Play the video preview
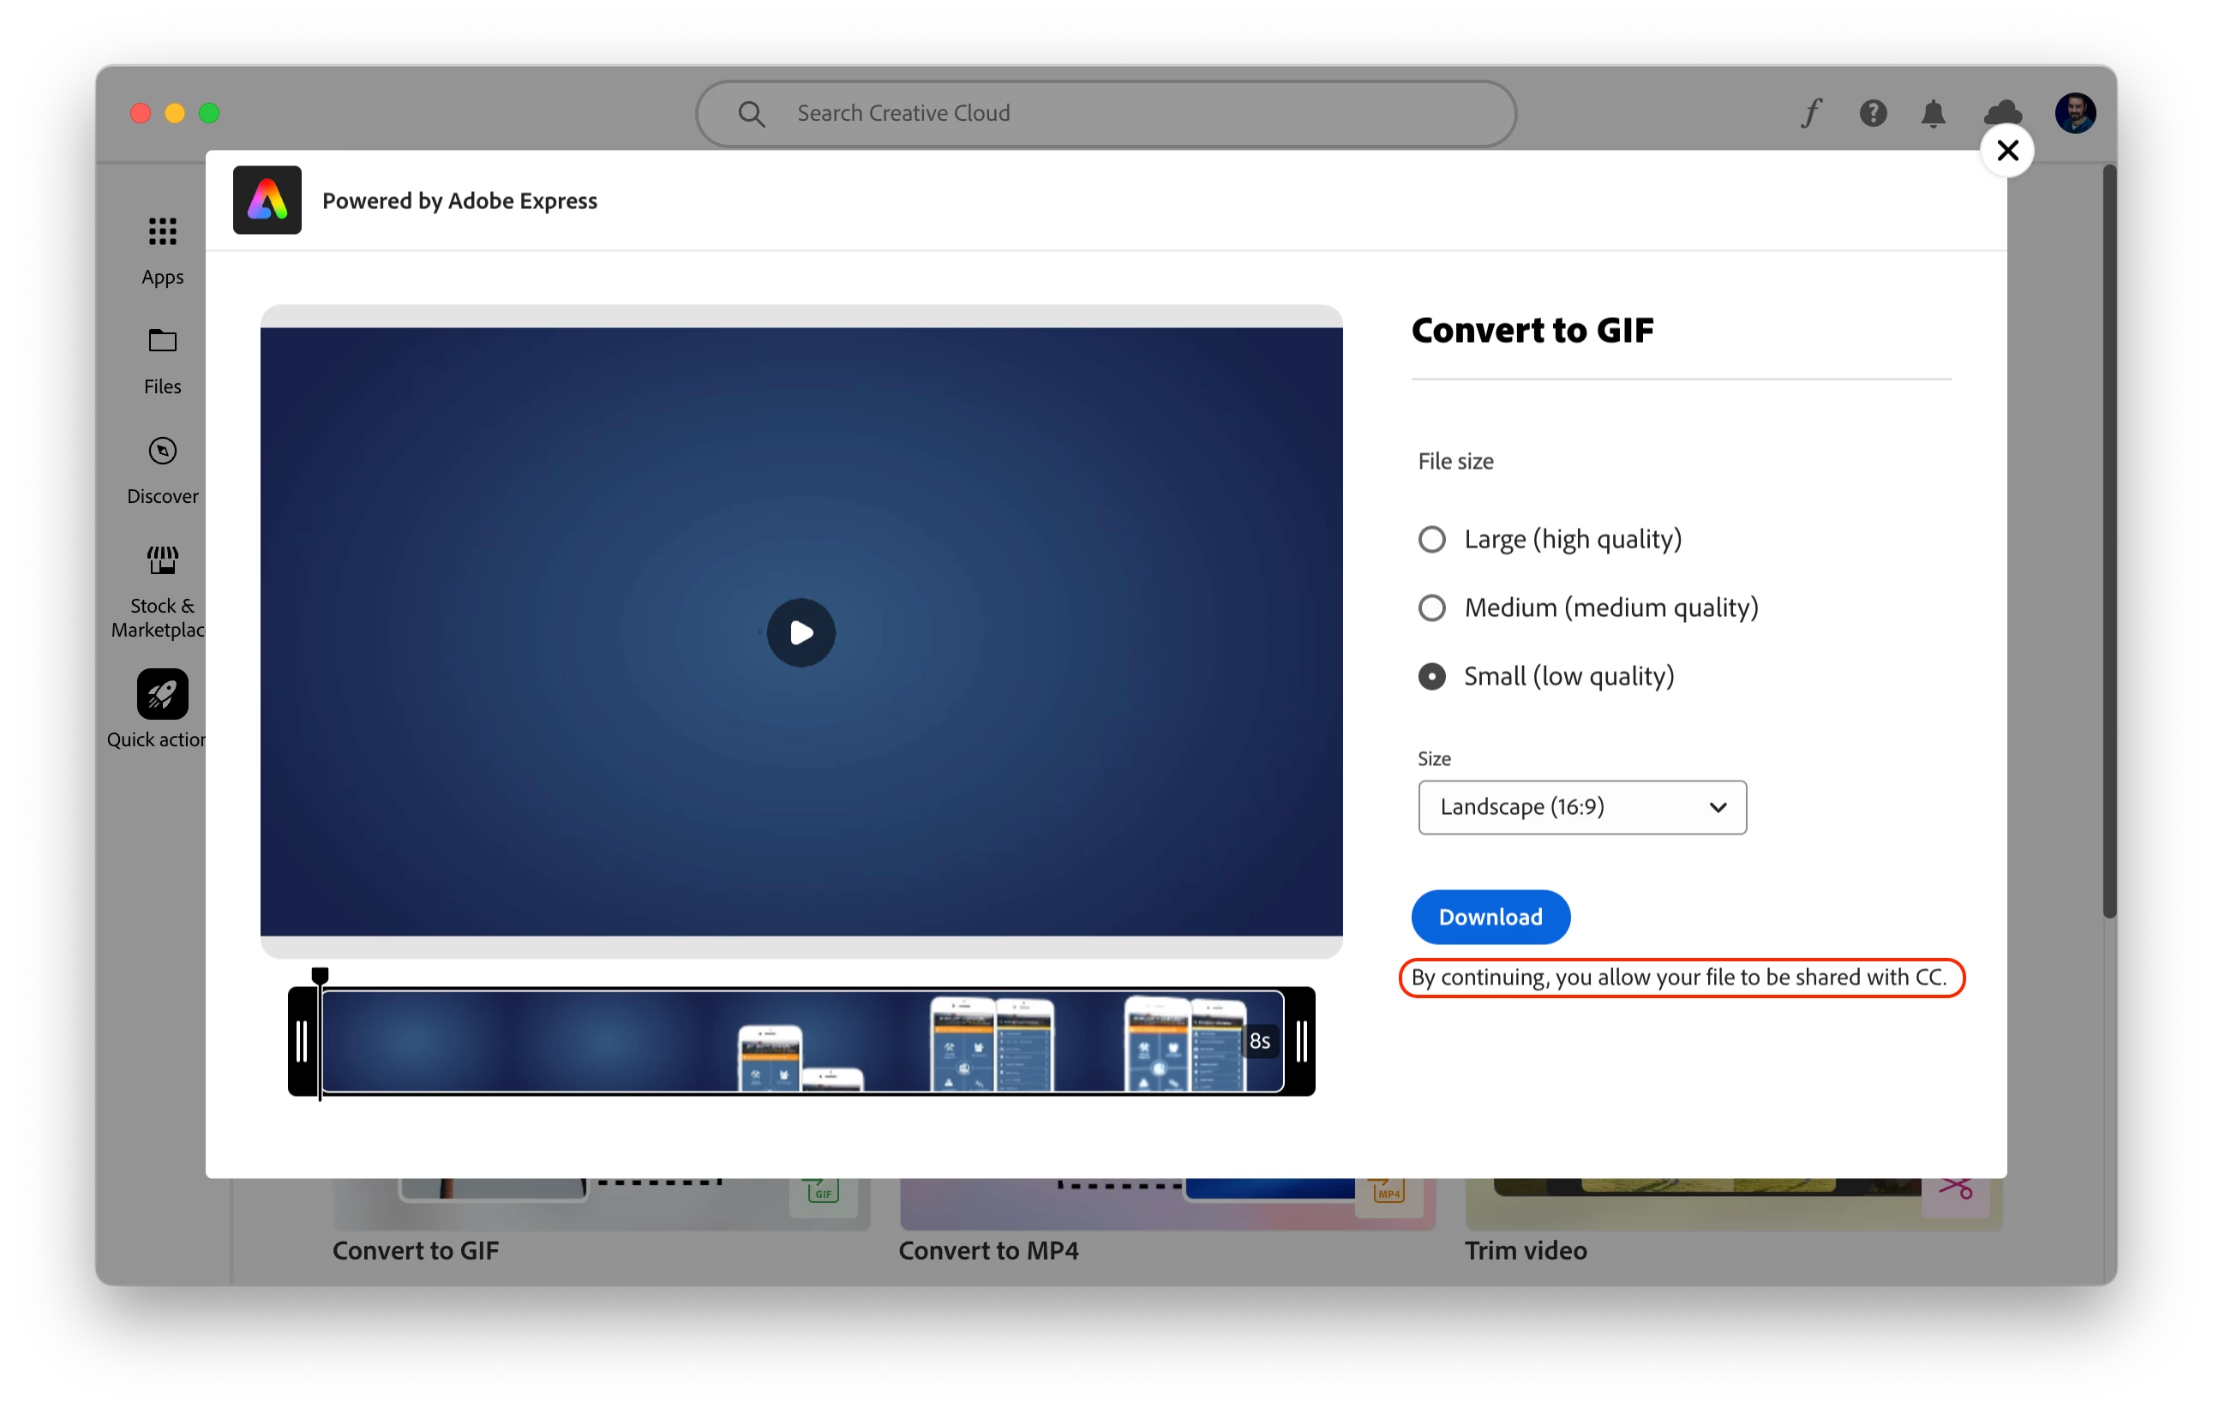Image resolution: width=2213 pixels, height=1412 pixels. click(801, 633)
